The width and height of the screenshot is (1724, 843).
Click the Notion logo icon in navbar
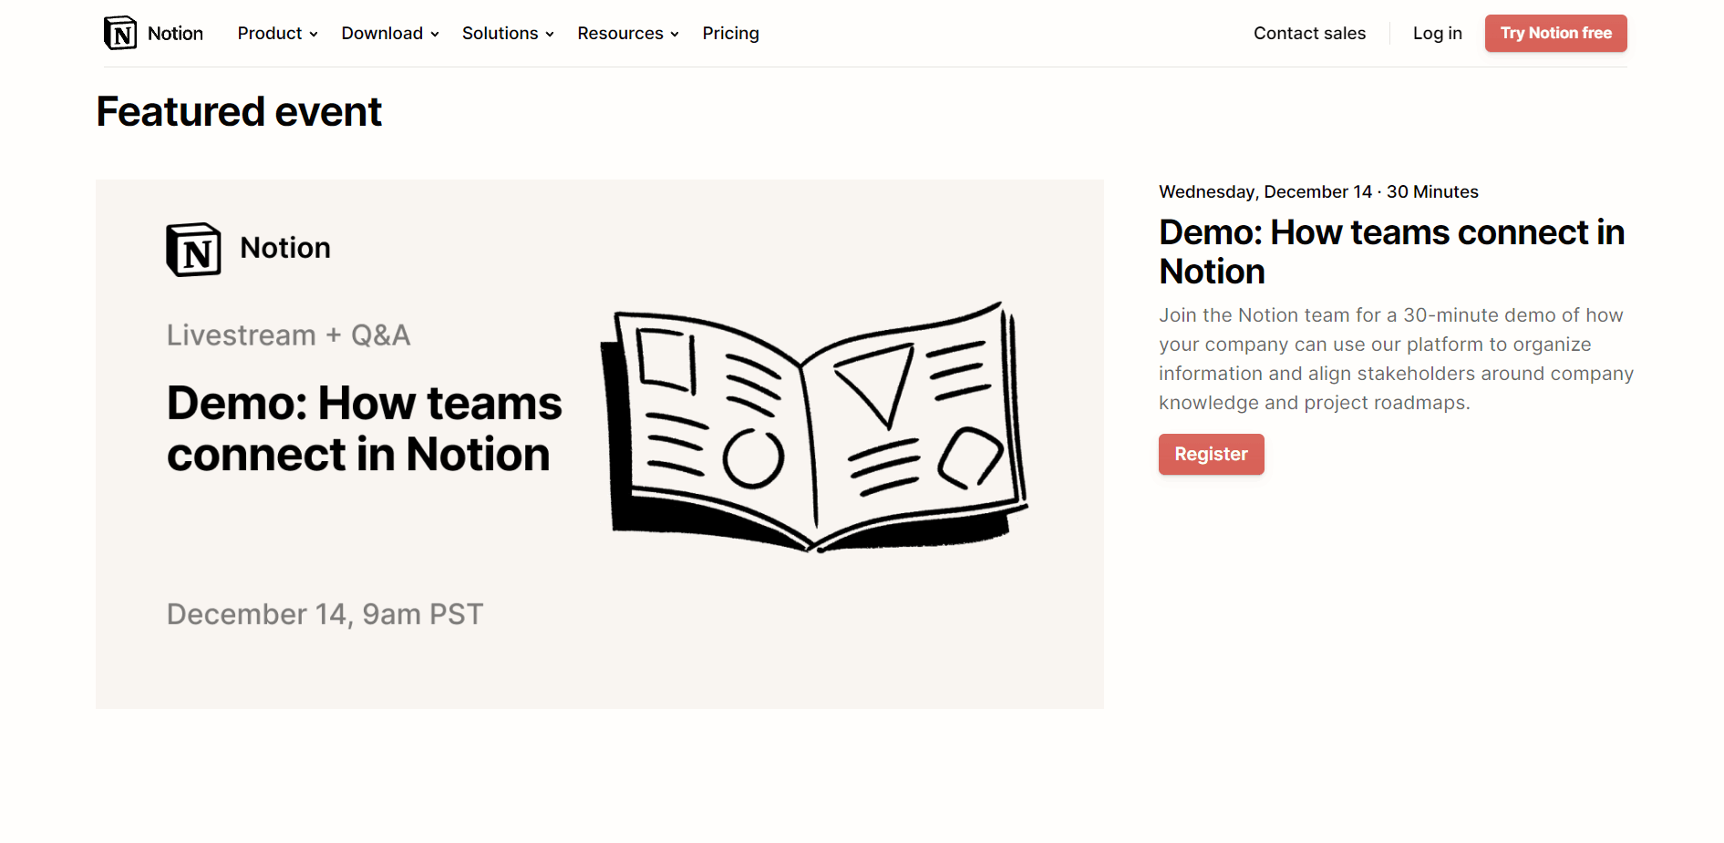(x=120, y=33)
